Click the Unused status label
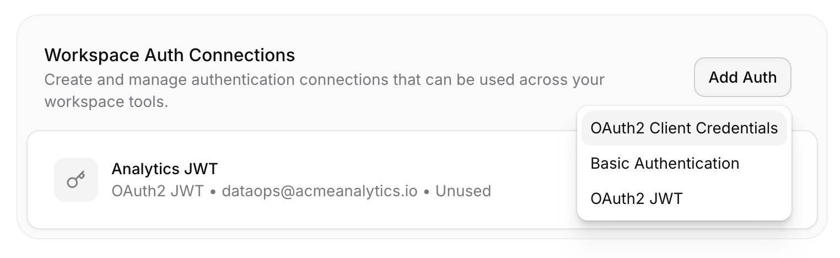840x258 pixels. point(463,191)
